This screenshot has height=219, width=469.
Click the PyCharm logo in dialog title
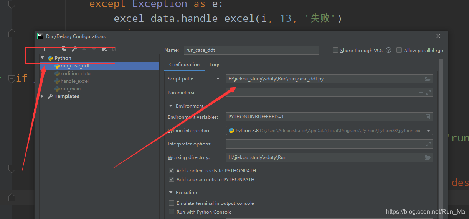point(40,36)
